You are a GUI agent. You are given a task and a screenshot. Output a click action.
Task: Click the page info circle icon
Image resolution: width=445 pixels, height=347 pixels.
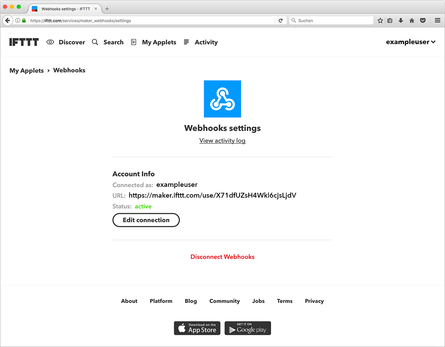click(x=17, y=20)
